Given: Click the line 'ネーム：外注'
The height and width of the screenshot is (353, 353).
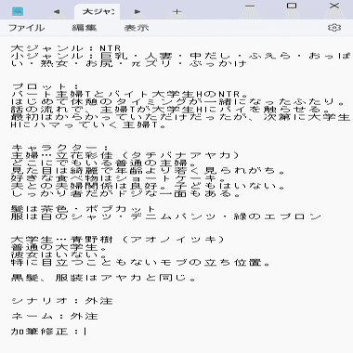Looking at the screenshot, I should point(55,316).
